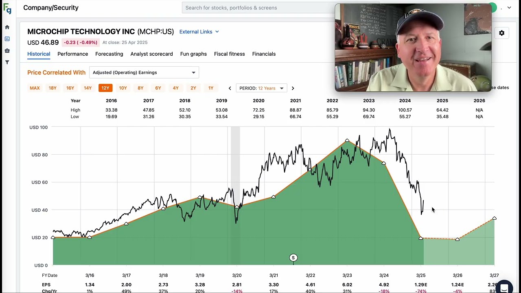Select the 2Y time range
The width and height of the screenshot is (521, 293).
pyautogui.click(x=193, y=88)
